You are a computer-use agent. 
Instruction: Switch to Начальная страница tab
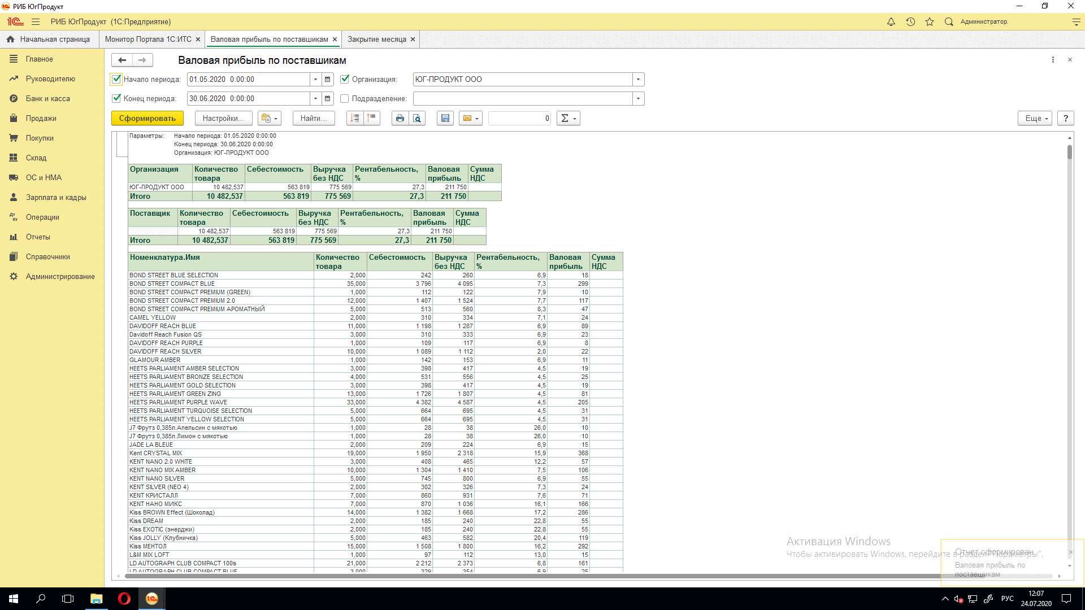coord(49,40)
